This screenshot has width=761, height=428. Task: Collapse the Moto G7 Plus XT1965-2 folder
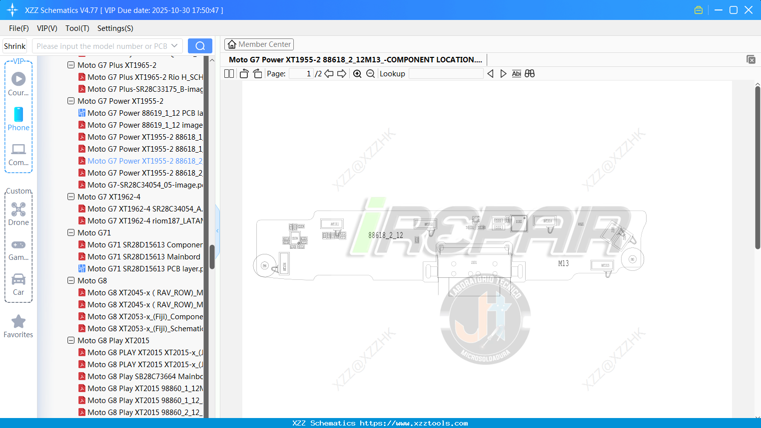click(71, 65)
